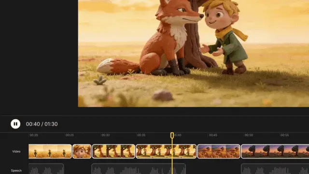Click the Video track label
This screenshot has width=309, height=174.
[16, 151]
